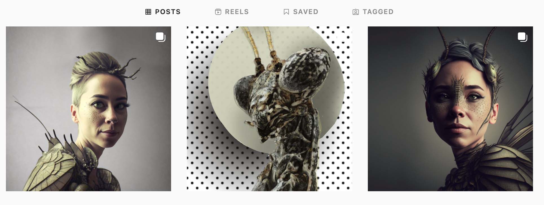Select the TAGGED tab
Image resolution: width=544 pixels, height=205 pixels.
point(378,12)
